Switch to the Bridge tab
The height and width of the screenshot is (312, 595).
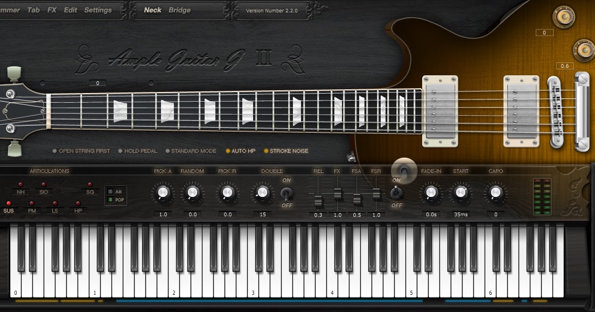[x=179, y=10]
